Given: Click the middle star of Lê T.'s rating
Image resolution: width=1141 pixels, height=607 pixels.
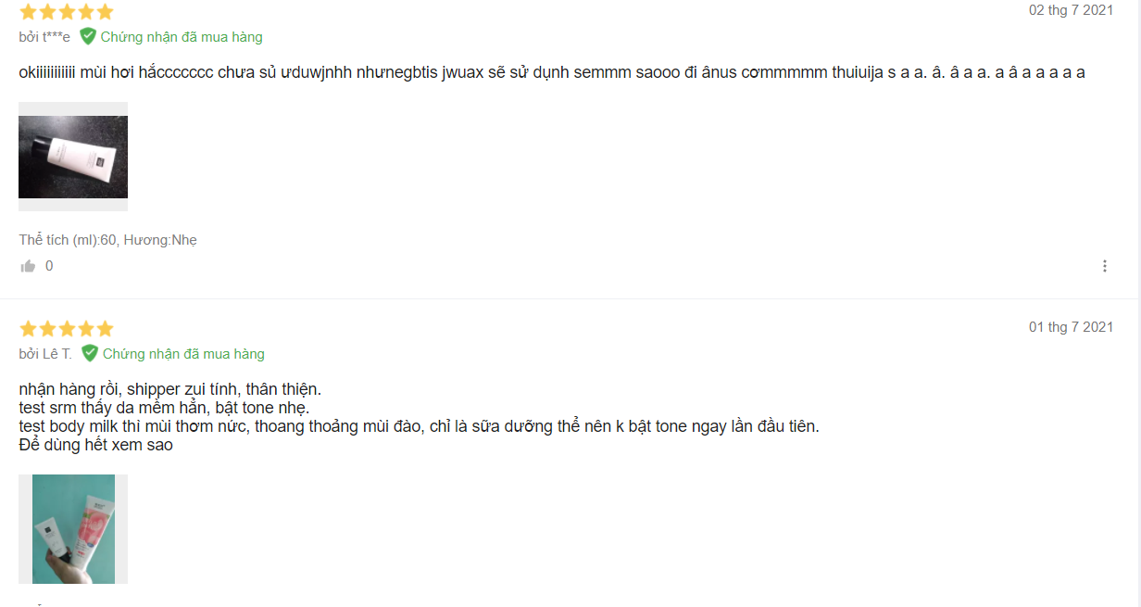Looking at the screenshot, I should click(x=67, y=329).
